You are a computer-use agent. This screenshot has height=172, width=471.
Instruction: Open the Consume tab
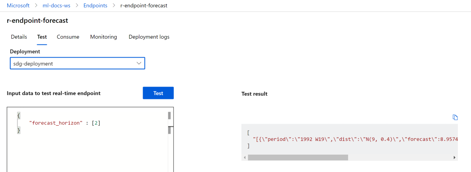click(68, 37)
